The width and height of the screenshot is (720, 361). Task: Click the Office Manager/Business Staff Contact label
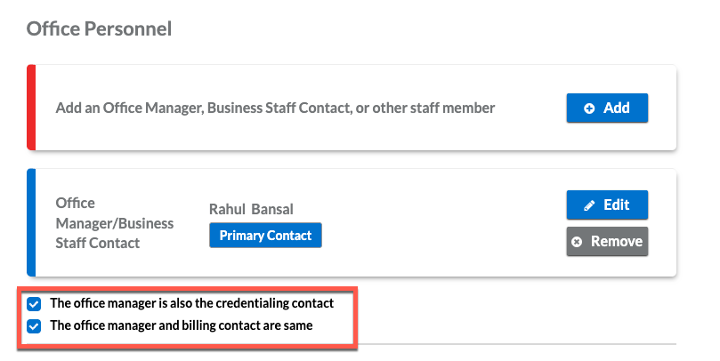(x=114, y=222)
